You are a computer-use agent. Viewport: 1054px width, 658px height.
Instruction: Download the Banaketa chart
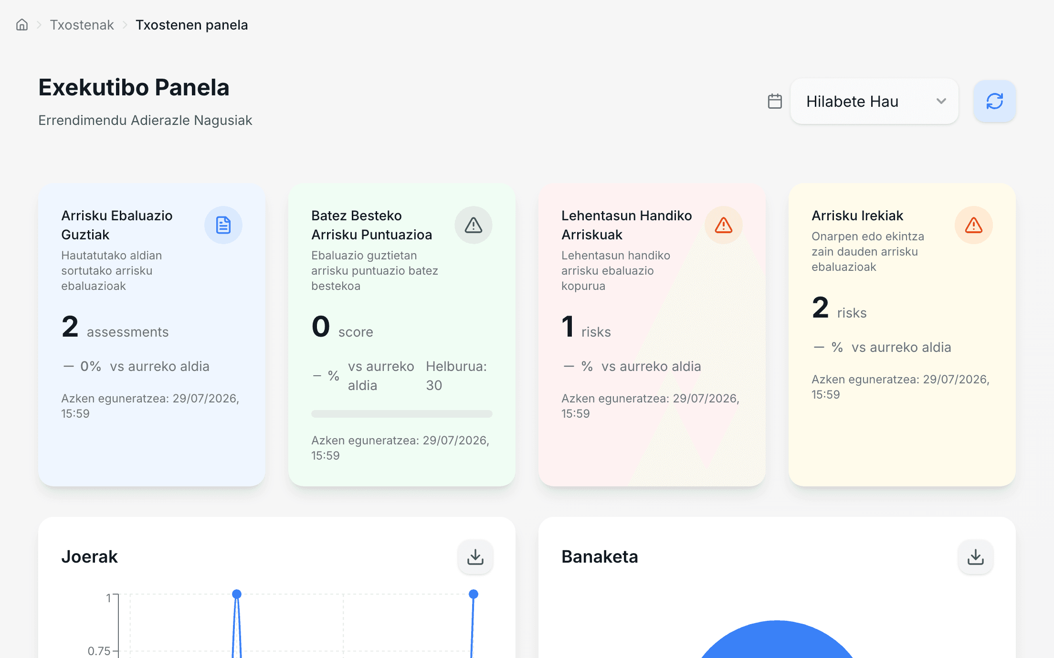coord(976,557)
